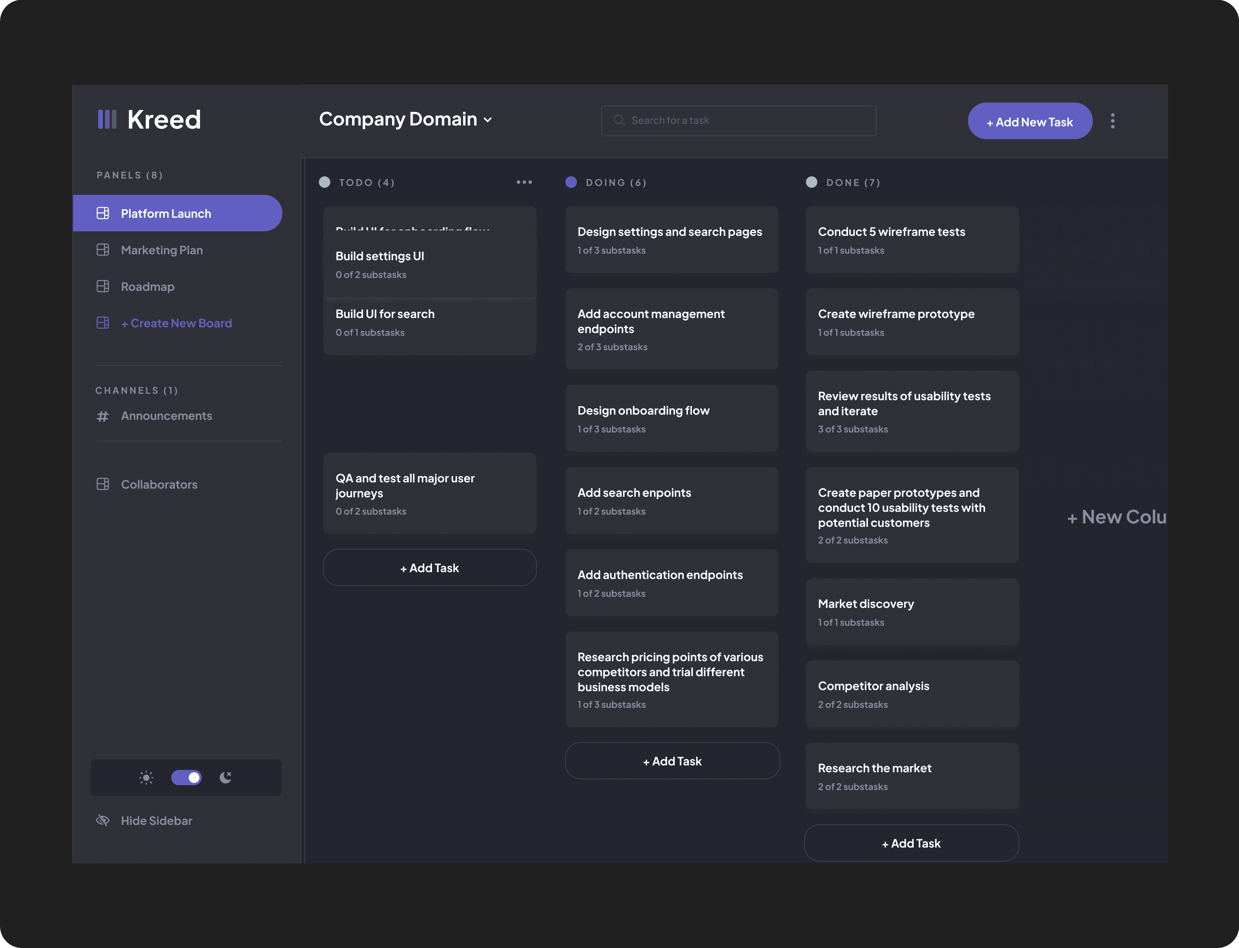Open the board options kebab menu
1239x948 pixels.
[1113, 121]
